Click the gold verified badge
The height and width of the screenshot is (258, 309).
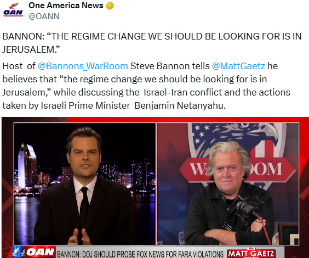tap(110, 5)
